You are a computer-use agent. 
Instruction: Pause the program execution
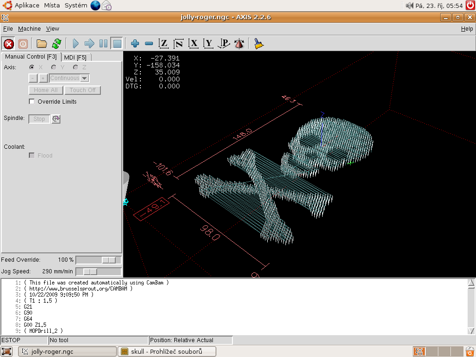click(103, 44)
